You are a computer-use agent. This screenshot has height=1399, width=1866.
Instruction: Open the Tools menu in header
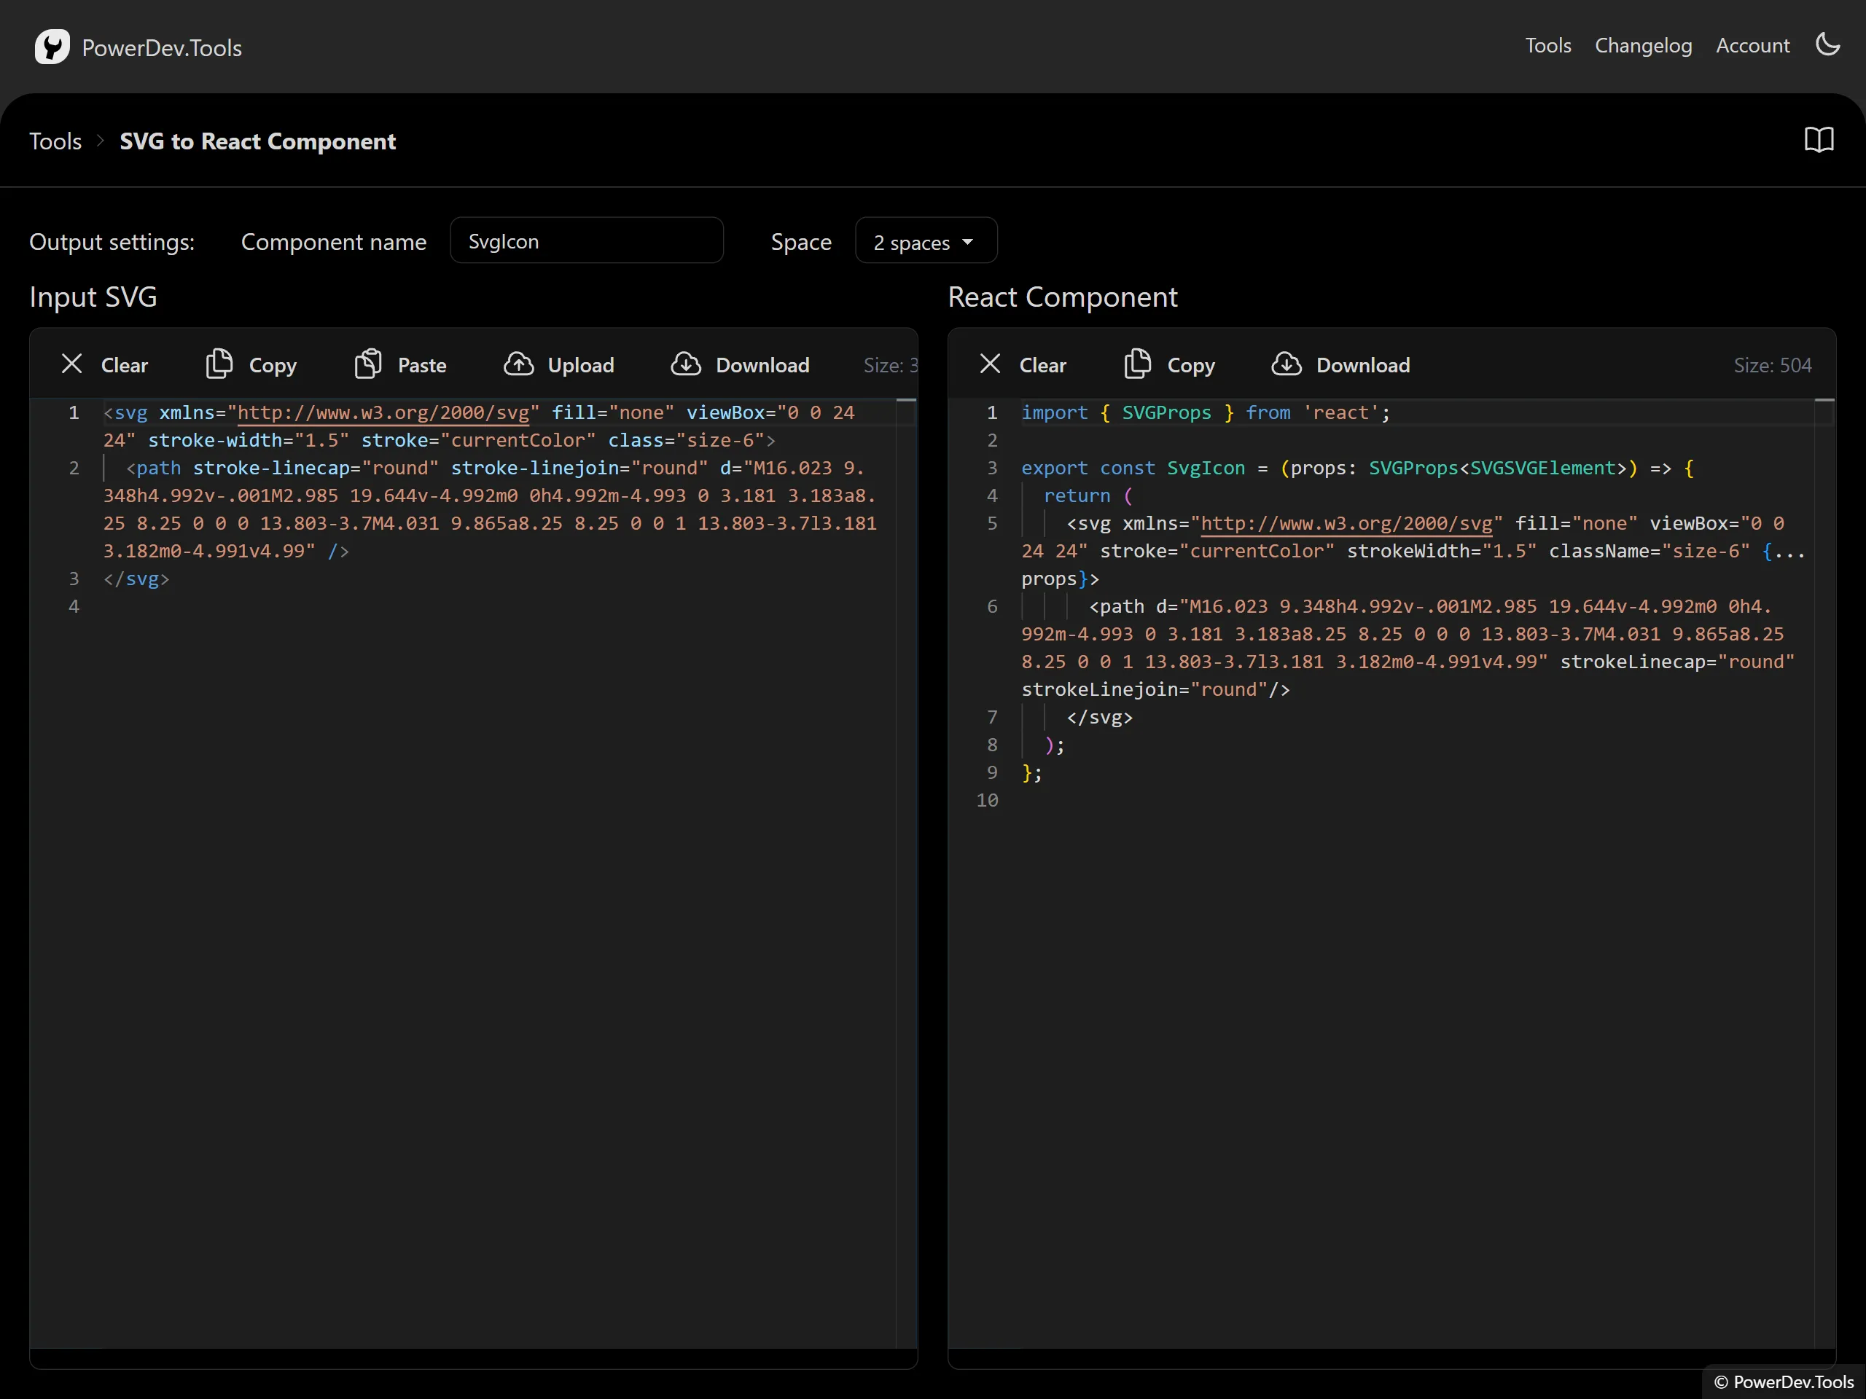pos(1547,45)
